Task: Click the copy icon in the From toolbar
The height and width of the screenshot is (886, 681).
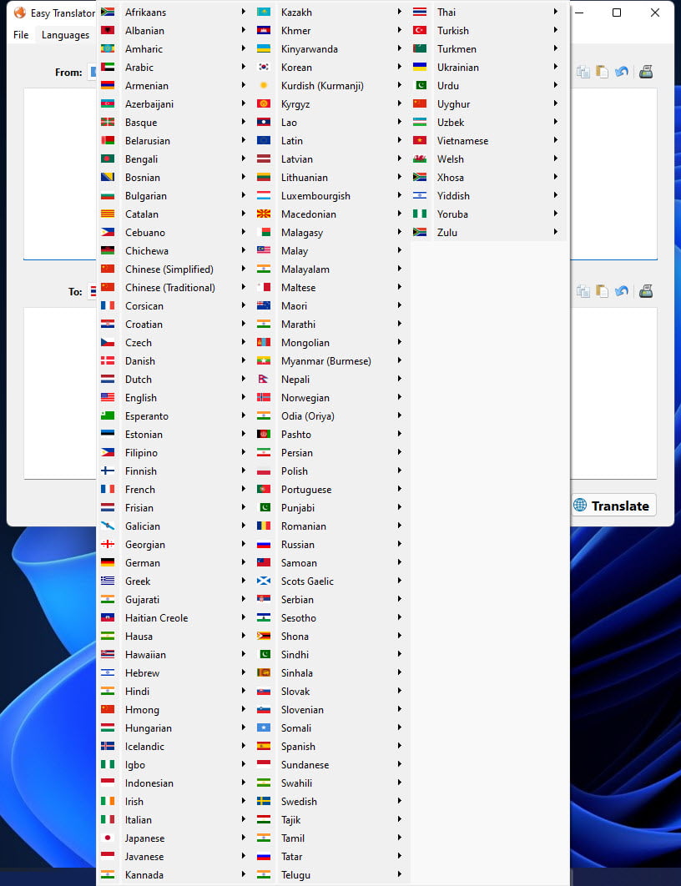Action: tap(583, 72)
